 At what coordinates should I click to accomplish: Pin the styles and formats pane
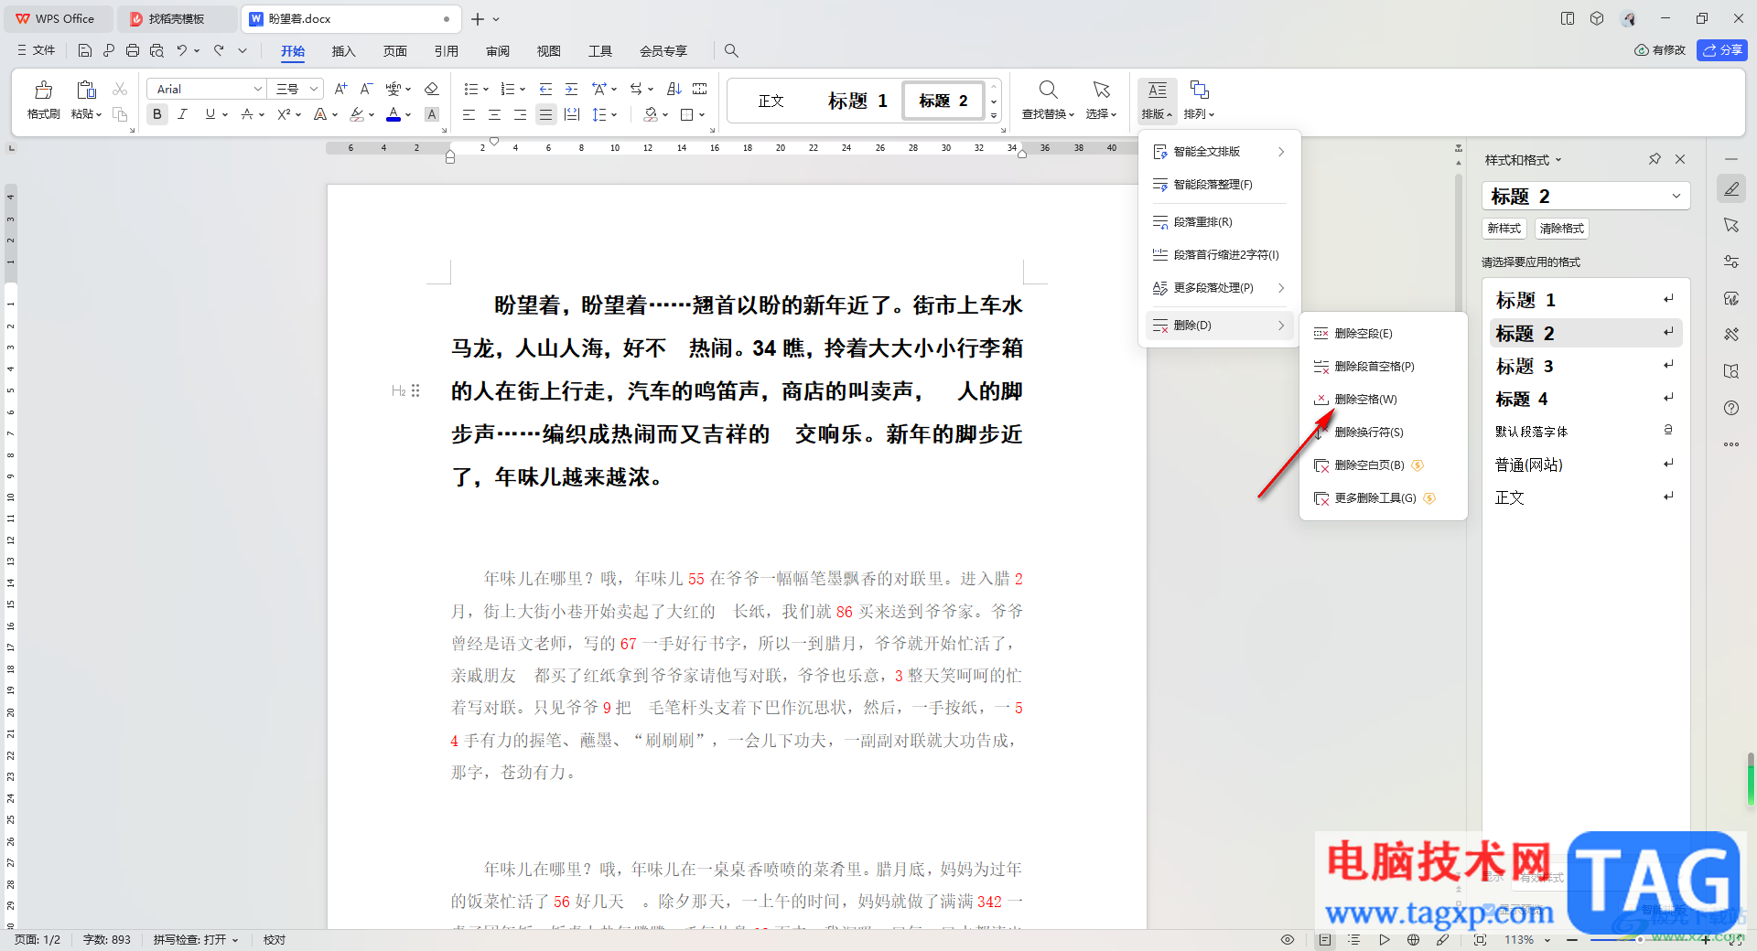pos(1655,159)
